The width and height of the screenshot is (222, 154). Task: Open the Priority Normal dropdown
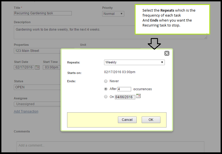click(113, 14)
